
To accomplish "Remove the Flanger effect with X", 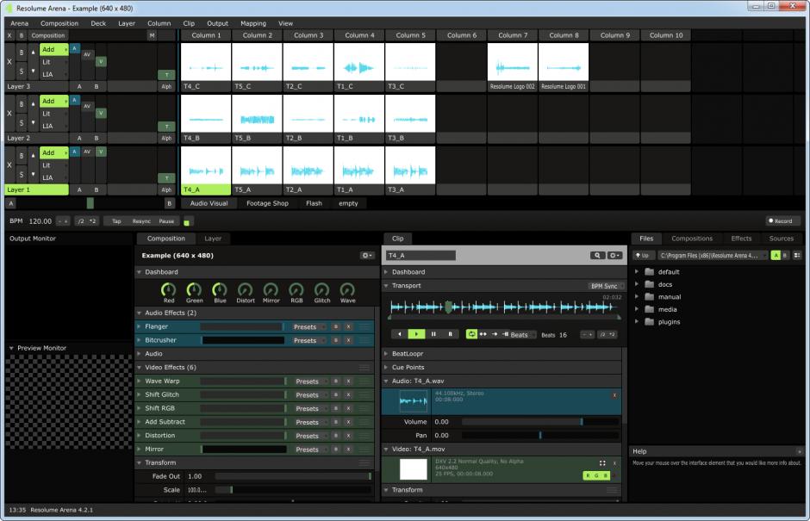I will [349, 327].
